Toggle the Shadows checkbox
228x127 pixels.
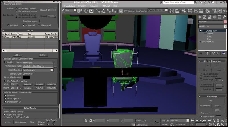tap(5, 95)
